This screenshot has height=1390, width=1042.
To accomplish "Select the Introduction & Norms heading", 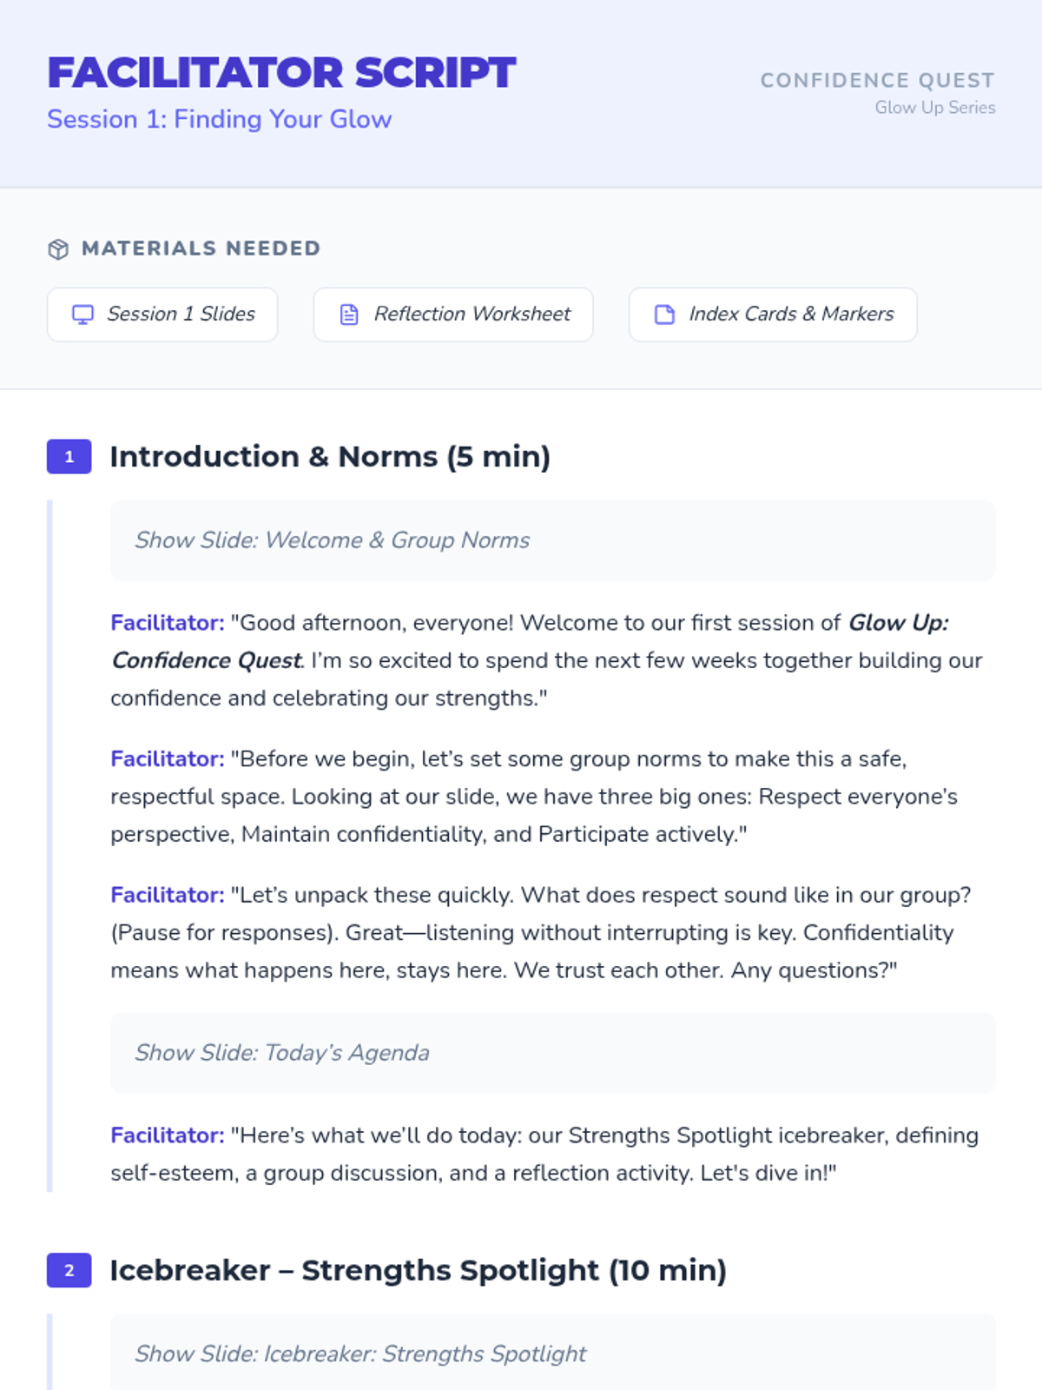I will [x=330, y=457].
